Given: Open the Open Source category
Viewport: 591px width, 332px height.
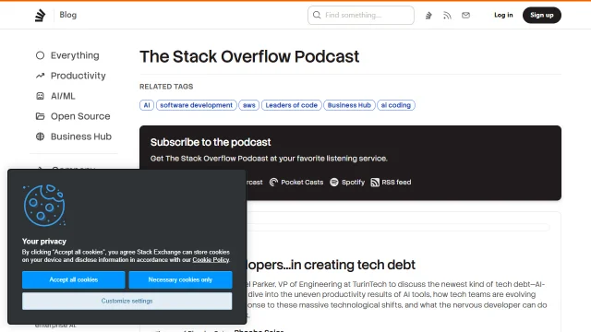Looking at the screenshot, I should tap(80, 116).
